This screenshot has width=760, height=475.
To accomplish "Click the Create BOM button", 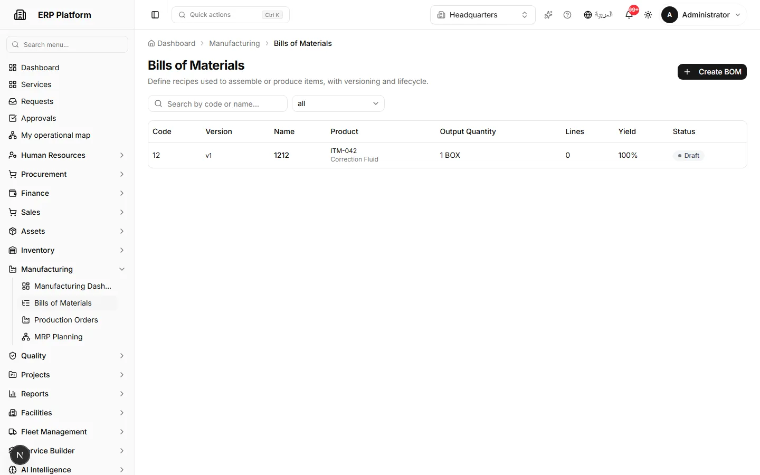I will click(x=712, y=72).
